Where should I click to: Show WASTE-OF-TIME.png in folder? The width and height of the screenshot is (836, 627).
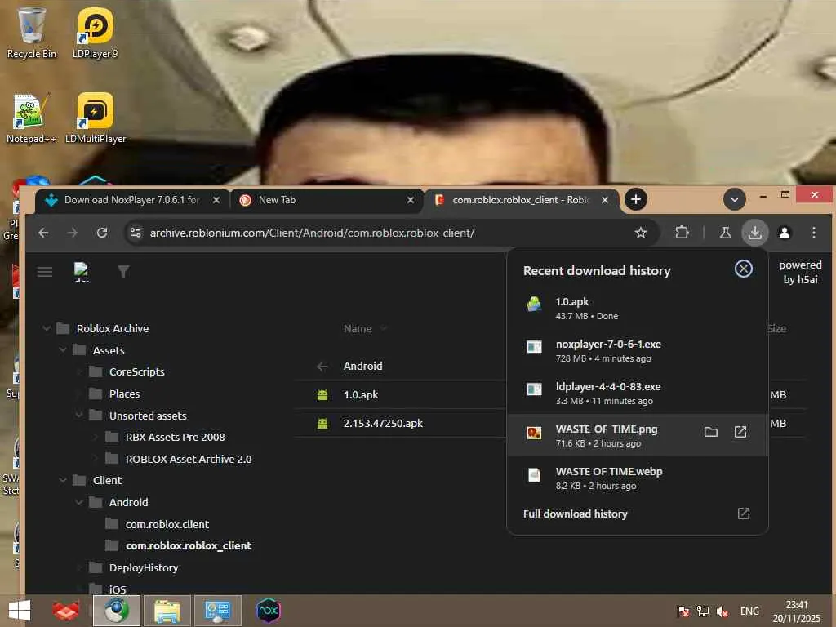(711, 432)
